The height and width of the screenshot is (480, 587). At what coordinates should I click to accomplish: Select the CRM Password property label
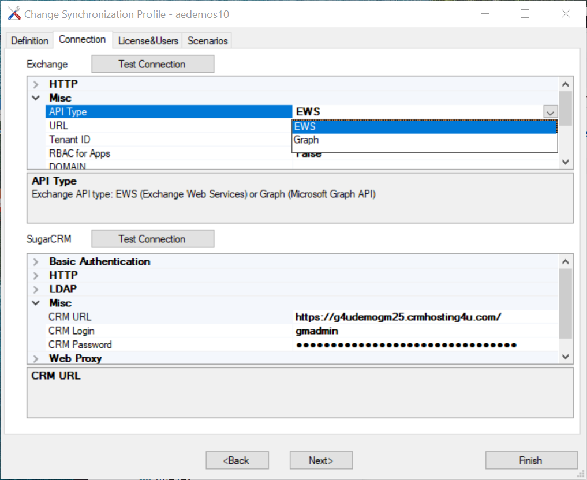(80, 344)
